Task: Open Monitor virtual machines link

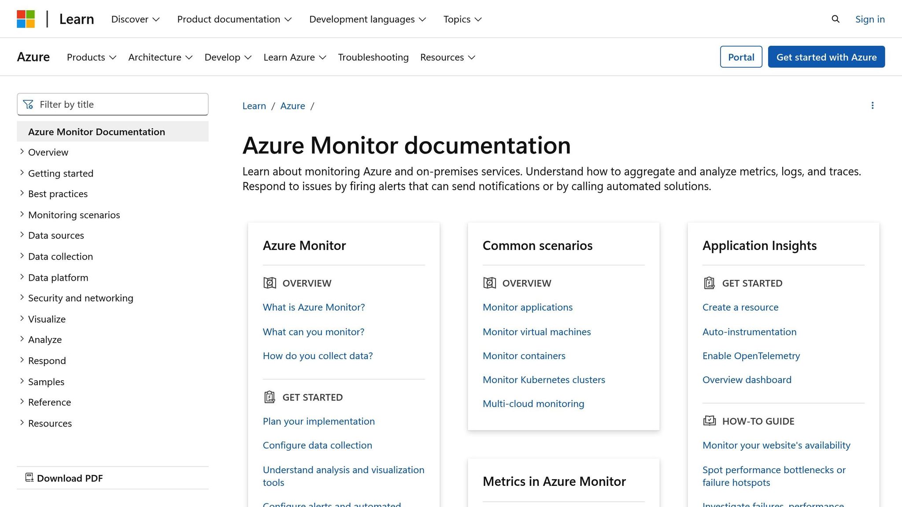Action: click(537, 332)
